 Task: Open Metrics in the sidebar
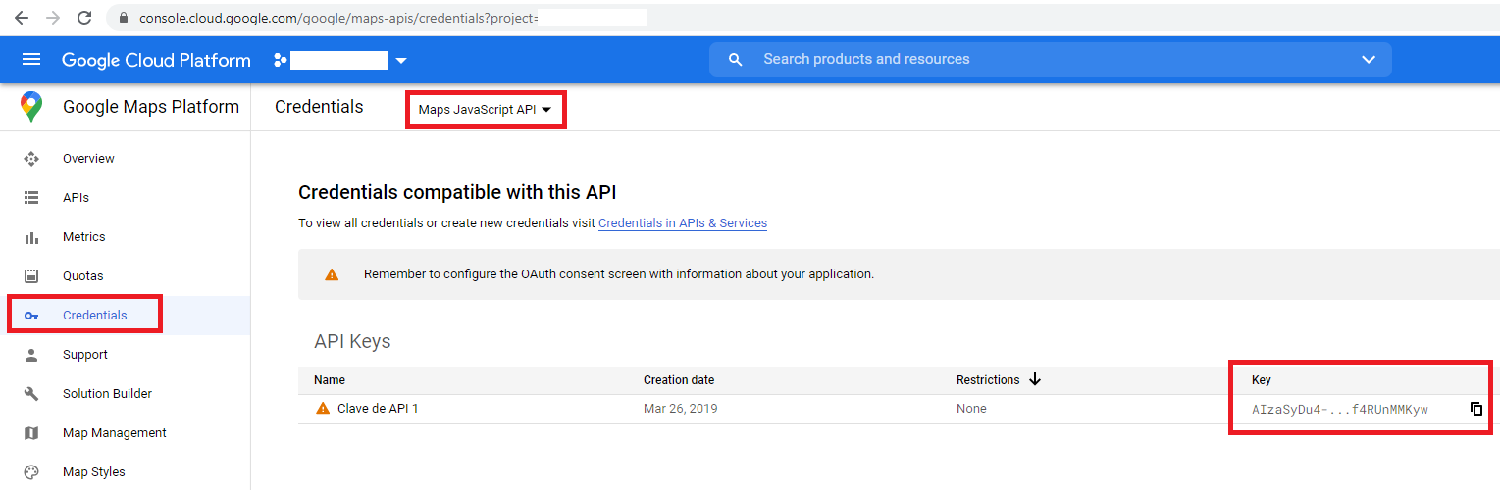coord(84,237)
